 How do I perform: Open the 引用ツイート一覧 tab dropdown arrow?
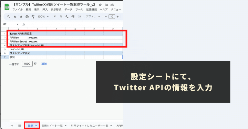(66, 126)
